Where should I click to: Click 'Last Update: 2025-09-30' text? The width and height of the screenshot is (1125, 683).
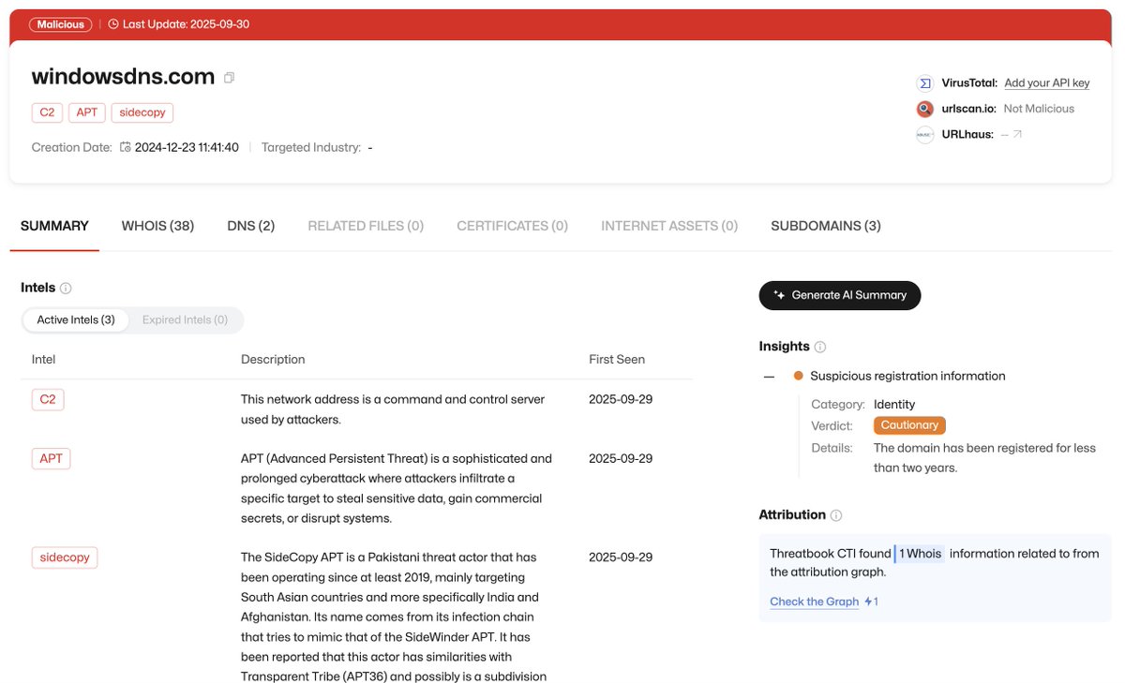click(x=186, y=24)
